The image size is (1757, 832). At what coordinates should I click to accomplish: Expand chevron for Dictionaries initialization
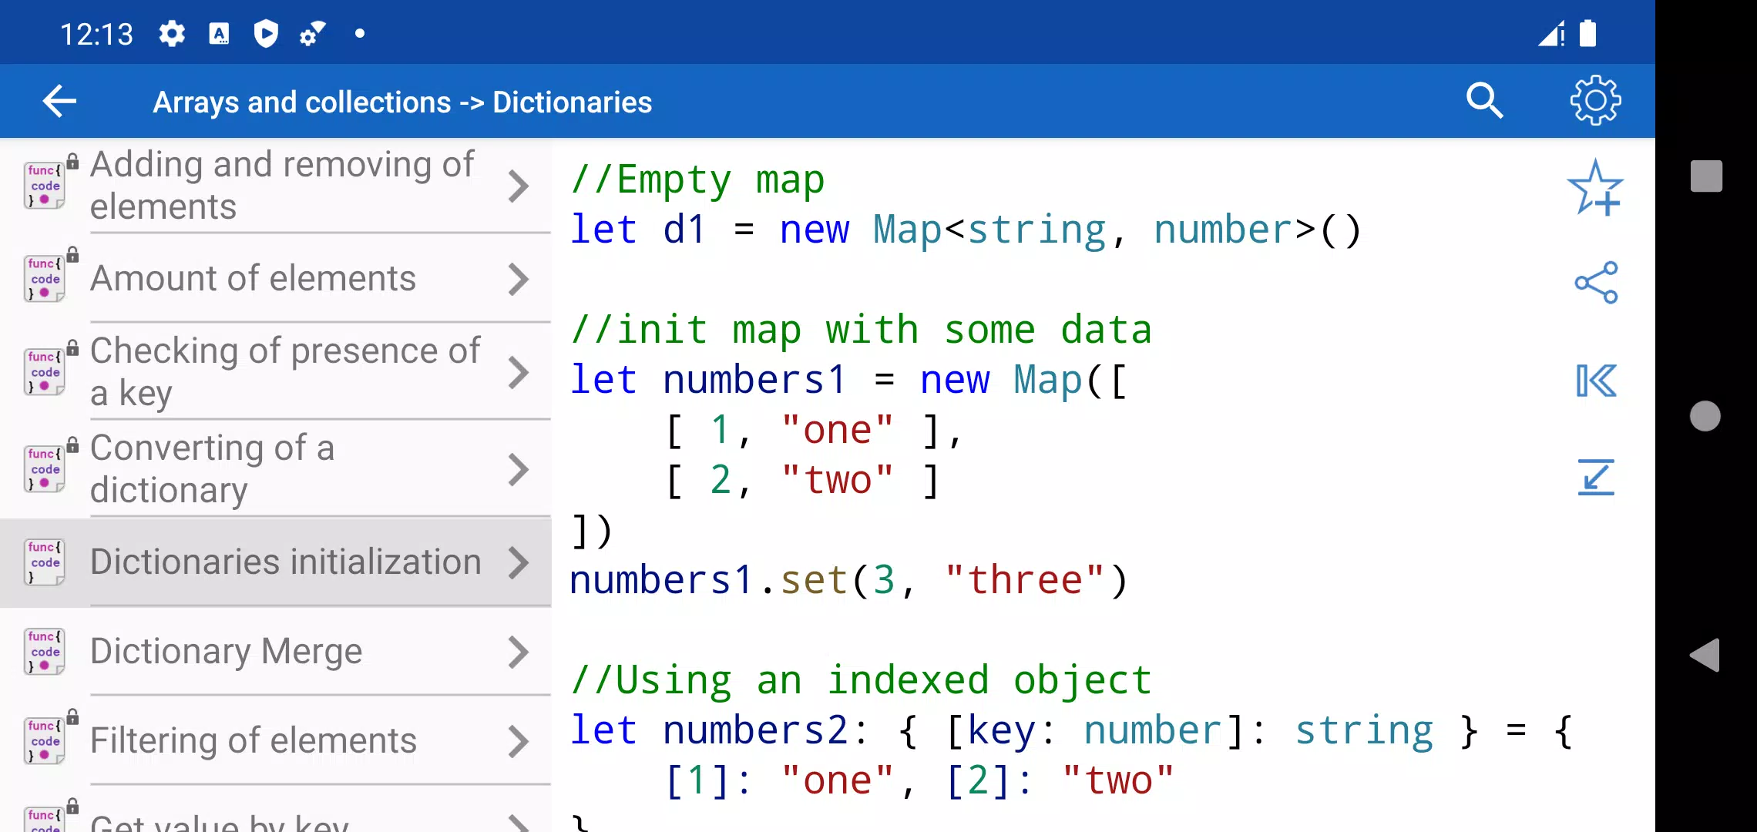pos(519,563)
